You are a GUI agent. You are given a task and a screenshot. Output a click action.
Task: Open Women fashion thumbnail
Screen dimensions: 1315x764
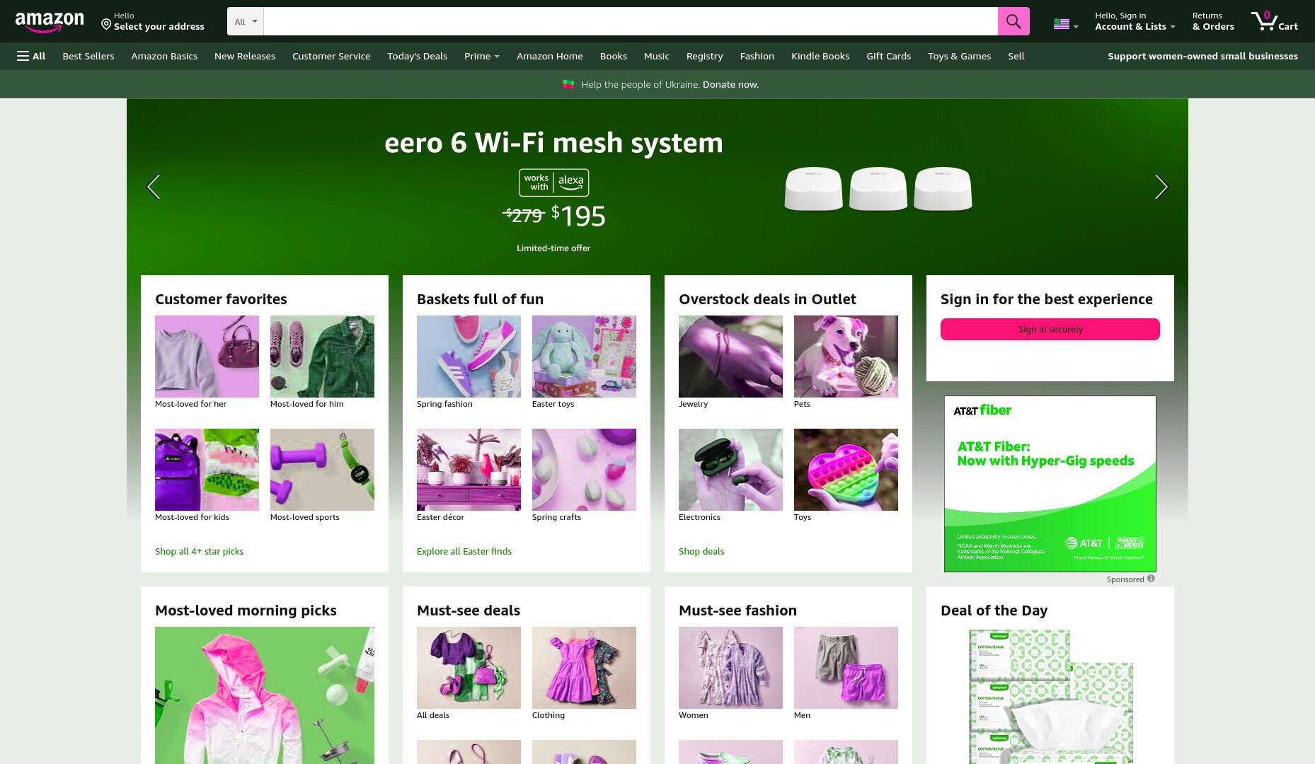pyautogui.click(x=730, y=668)
